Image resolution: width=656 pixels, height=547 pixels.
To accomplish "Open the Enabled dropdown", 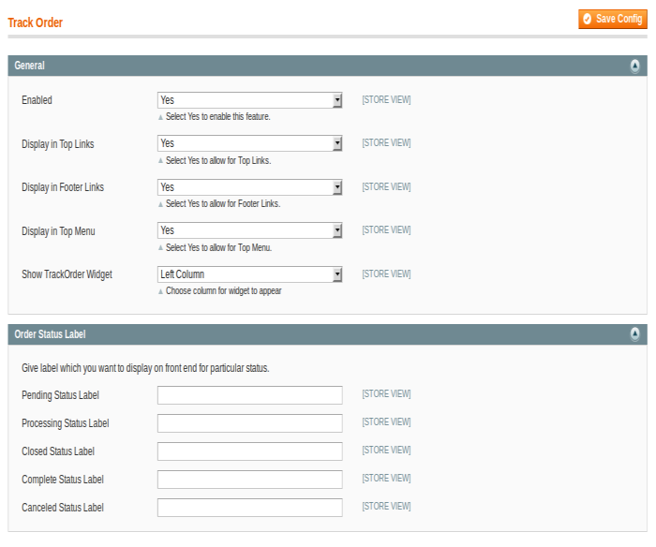I will [x=250, y=100].
